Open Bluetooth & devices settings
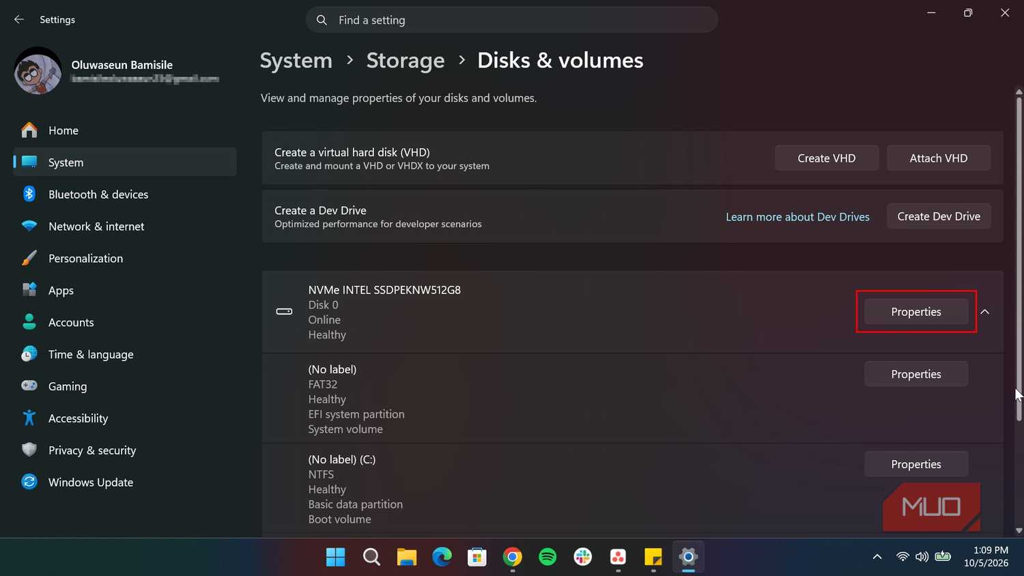Screen dimensions: 1024x576 (125, 195)
